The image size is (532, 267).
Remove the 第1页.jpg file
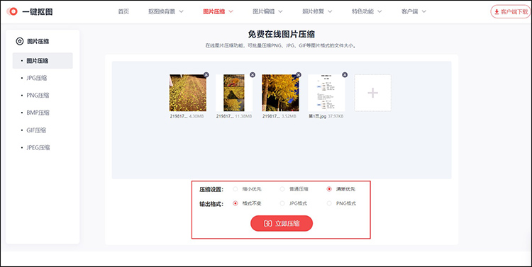point(345,75)
